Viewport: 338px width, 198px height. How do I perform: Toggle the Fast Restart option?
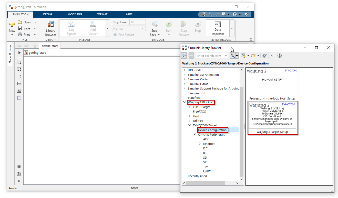tap(123, 35)
